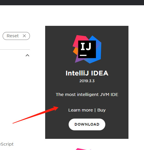This screenshot has width=144, height=150.
Task: Click the X icon inside Reset pill
Action: [24, 36]
